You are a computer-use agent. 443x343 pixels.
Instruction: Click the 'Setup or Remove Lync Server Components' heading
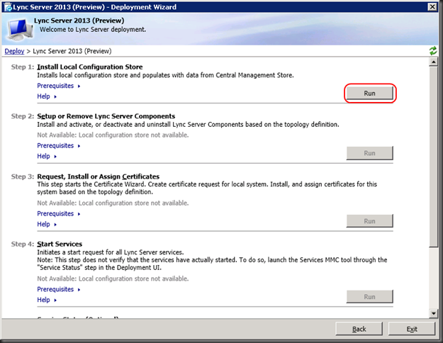point(106,116)
